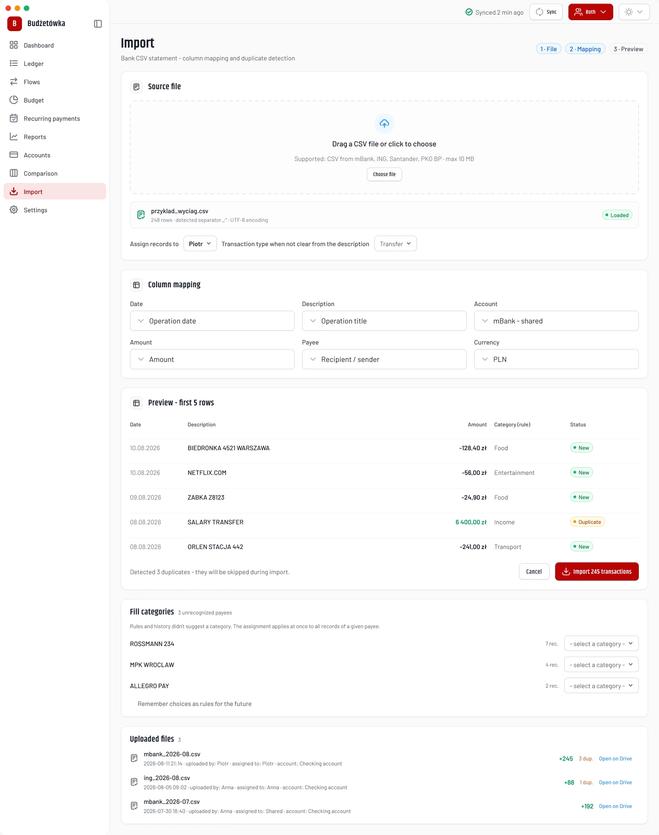Open mbank_2026-07.csv on Drive
The width and height of the screenshot is (659, 835).
(615, 806)
